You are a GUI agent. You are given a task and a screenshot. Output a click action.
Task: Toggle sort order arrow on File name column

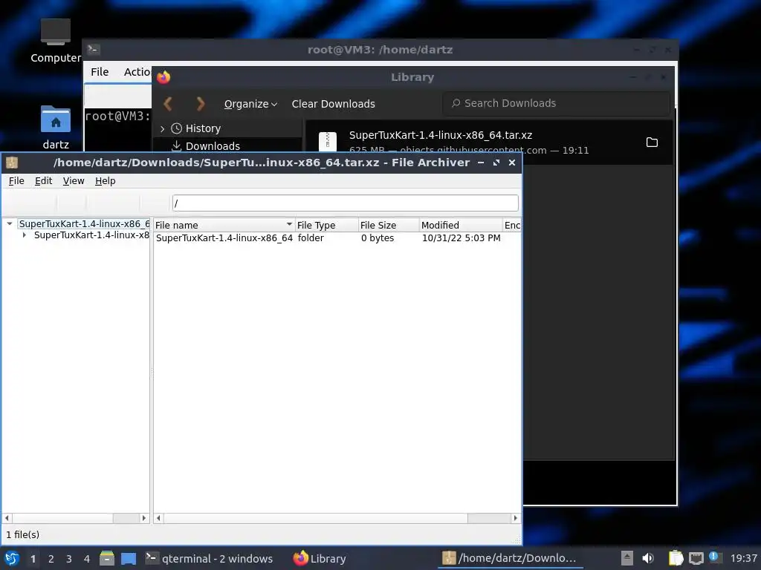tap(289, 224)
